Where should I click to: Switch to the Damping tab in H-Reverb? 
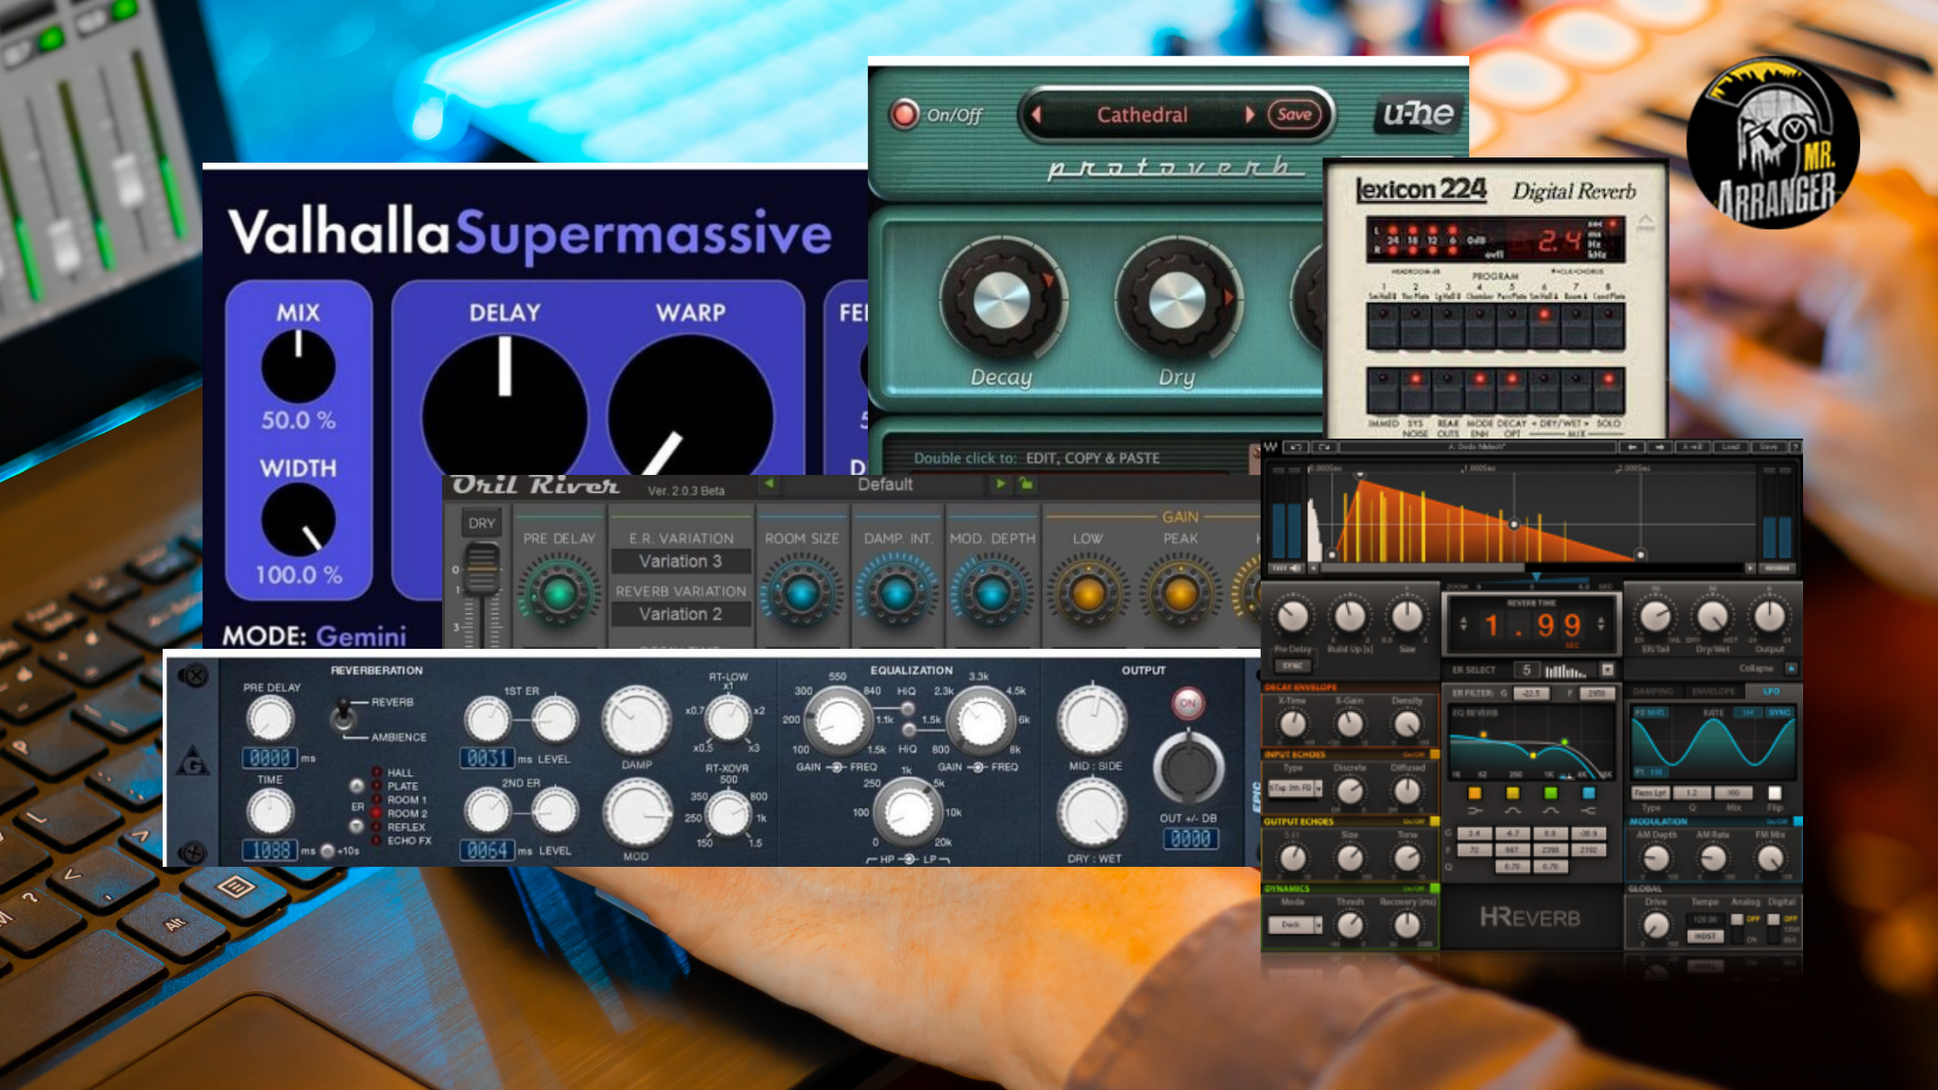(1653, 691)
